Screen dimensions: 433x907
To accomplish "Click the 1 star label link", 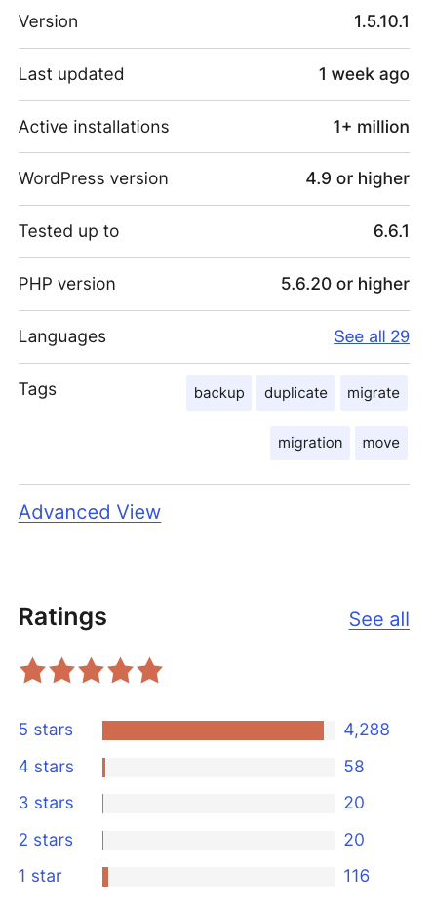I will tap(40, 876).
